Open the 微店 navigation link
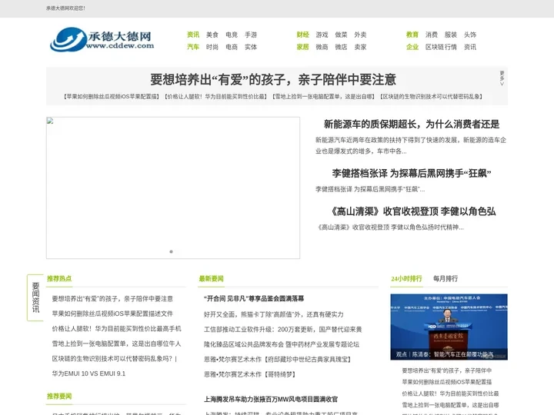 [342, 47]
